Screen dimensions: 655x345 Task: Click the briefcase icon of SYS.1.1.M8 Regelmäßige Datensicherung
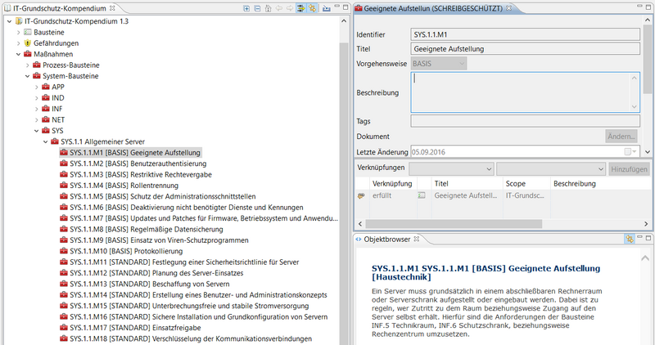[64, 229]
